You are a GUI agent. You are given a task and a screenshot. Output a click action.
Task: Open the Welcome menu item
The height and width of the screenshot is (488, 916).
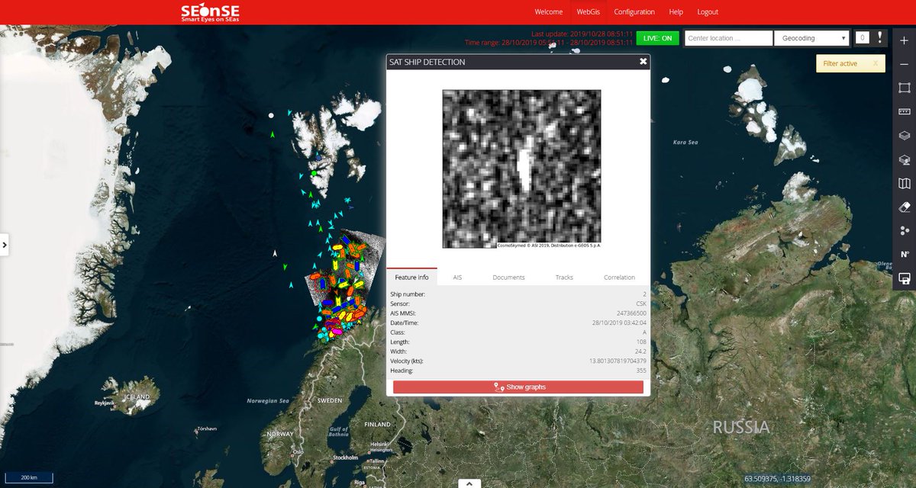pyautogui.click(x=549, y=12)
